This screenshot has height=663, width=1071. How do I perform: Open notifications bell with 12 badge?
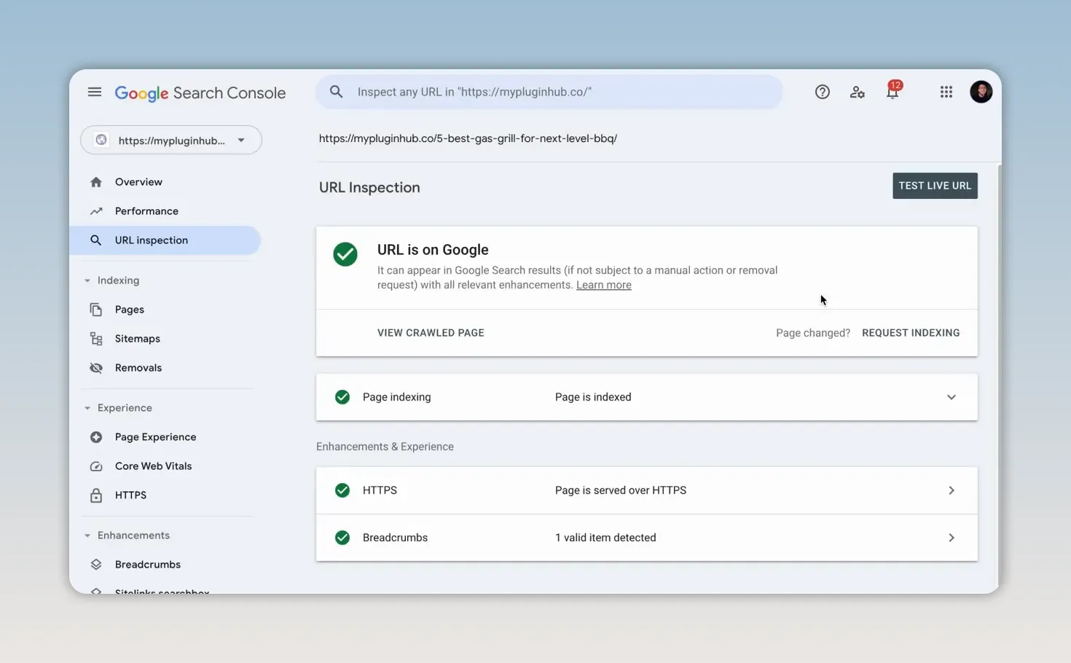pyautogui.click(x=893, y=90)
